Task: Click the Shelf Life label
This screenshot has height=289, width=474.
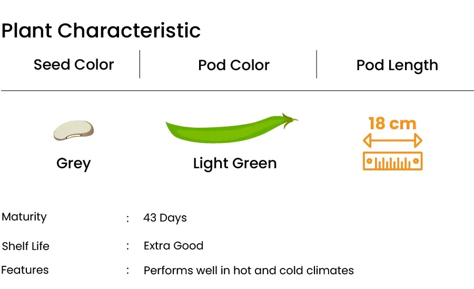Action: pos(25,246)
